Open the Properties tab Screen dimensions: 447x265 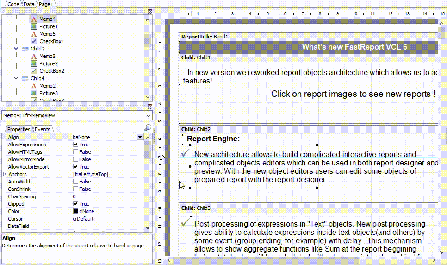tap(19, 129)
